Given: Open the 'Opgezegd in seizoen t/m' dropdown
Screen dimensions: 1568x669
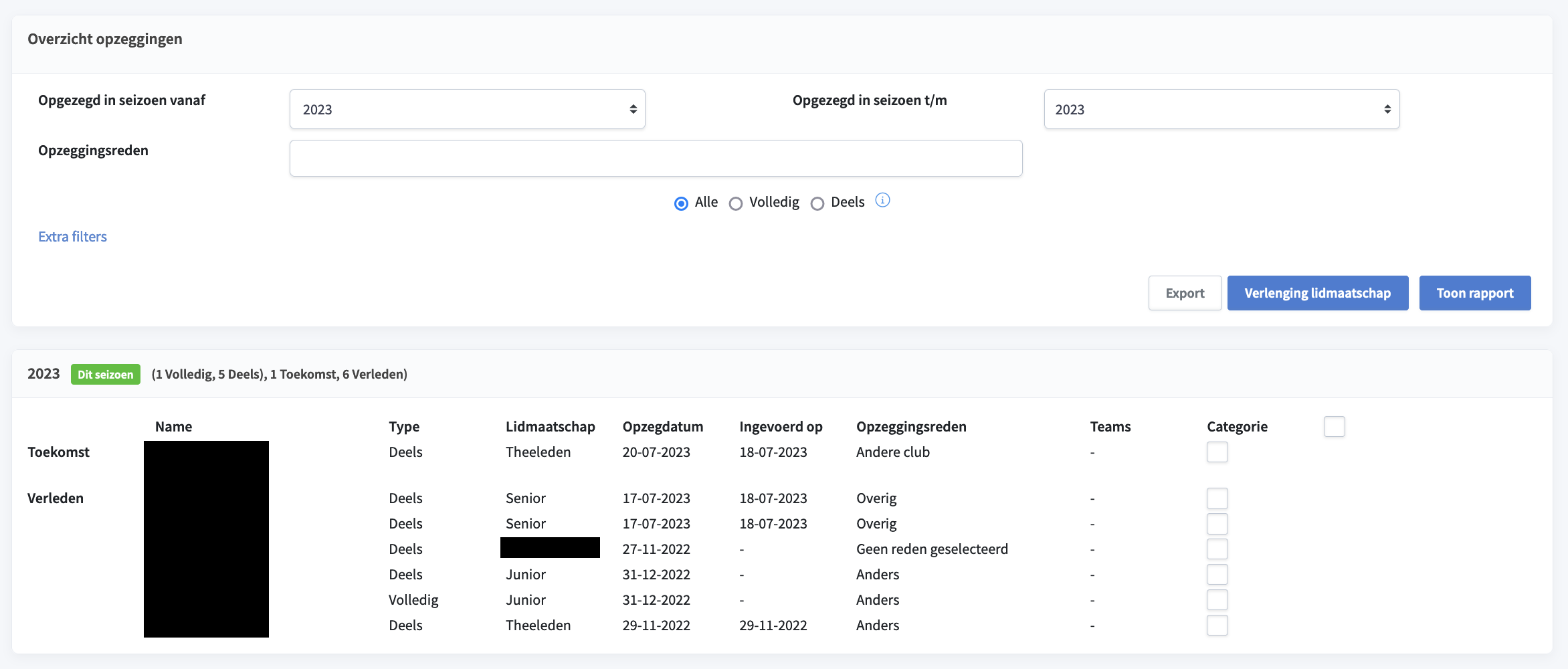Looking at the screenshot, I should [1221, 109].
